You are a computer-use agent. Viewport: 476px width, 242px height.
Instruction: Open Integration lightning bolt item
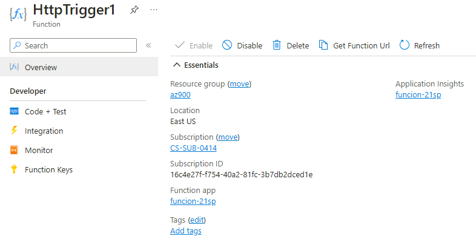pos(44,131)
